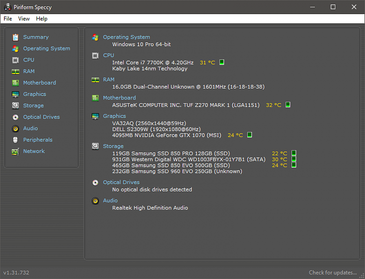This screenshot has width=365, height=279.
Task: Click the 16.0GB Dual-Channel RAM details text
Action: click(x=188, y=87)
